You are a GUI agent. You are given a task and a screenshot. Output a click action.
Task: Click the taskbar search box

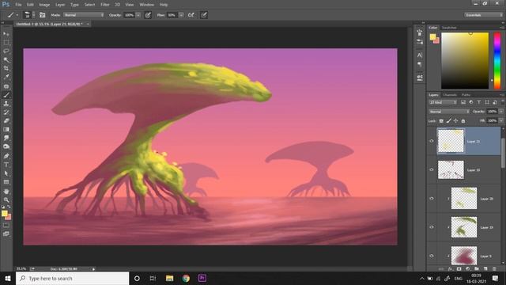(72, 278)
